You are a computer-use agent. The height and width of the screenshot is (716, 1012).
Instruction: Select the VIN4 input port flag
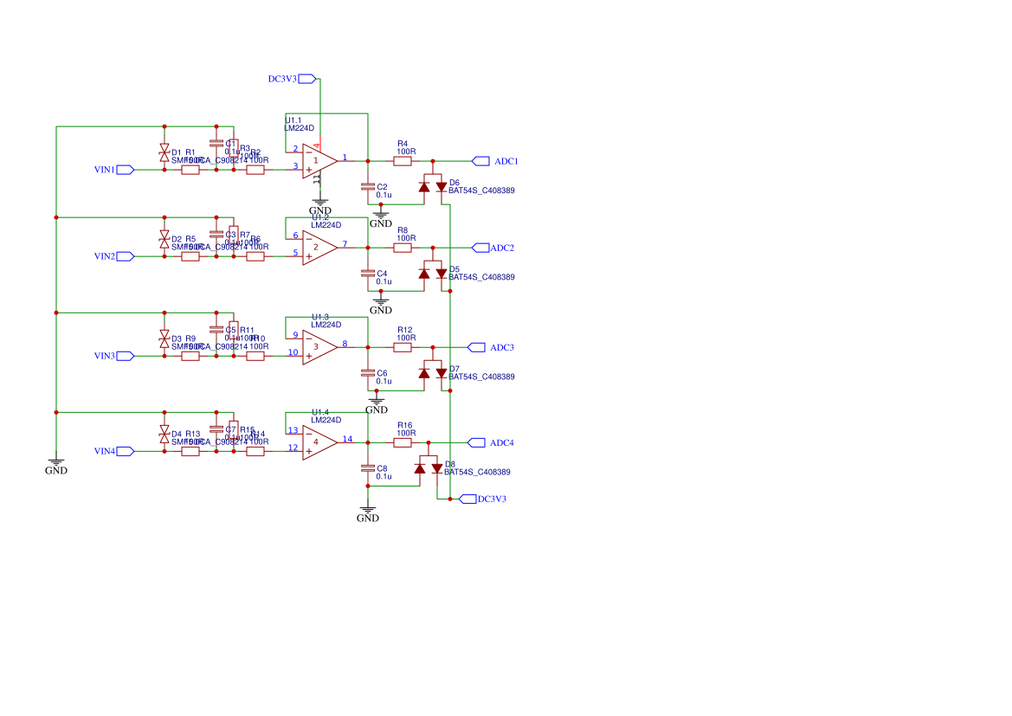pyautogui.click(x=126, y=451)
